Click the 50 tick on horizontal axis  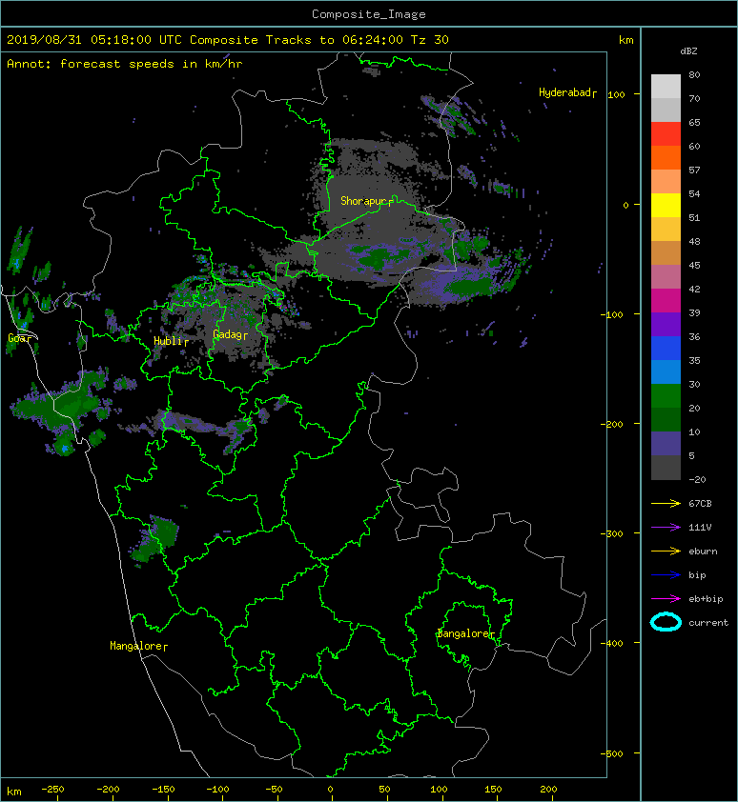click(384, 790)
